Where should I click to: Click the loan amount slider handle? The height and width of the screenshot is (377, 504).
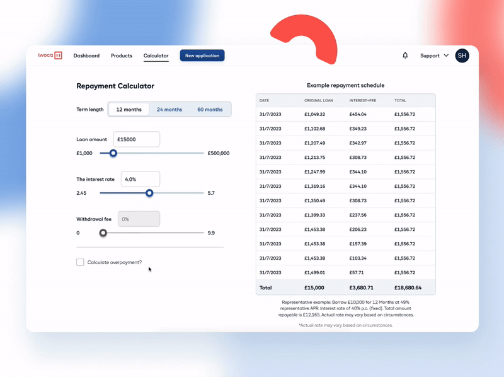[x=114, y=153]
